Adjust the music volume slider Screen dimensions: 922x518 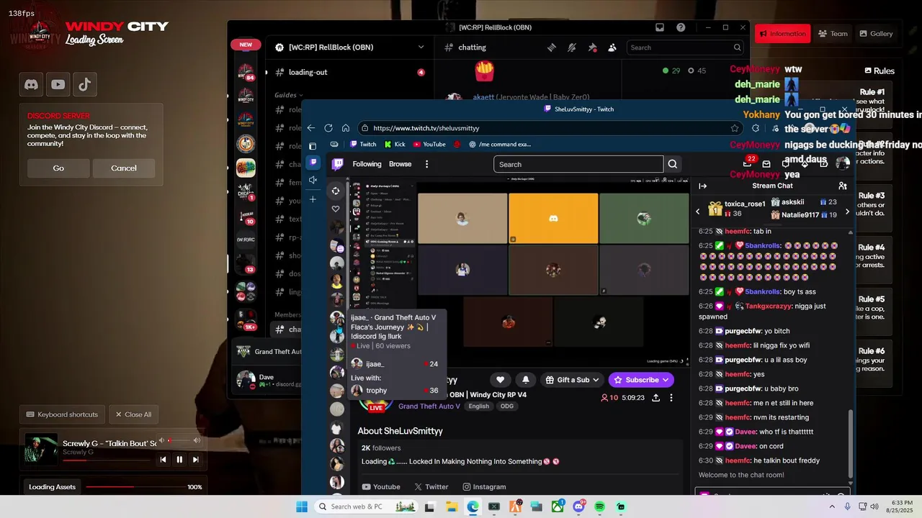pyautogui.click(x=179, y=440)
